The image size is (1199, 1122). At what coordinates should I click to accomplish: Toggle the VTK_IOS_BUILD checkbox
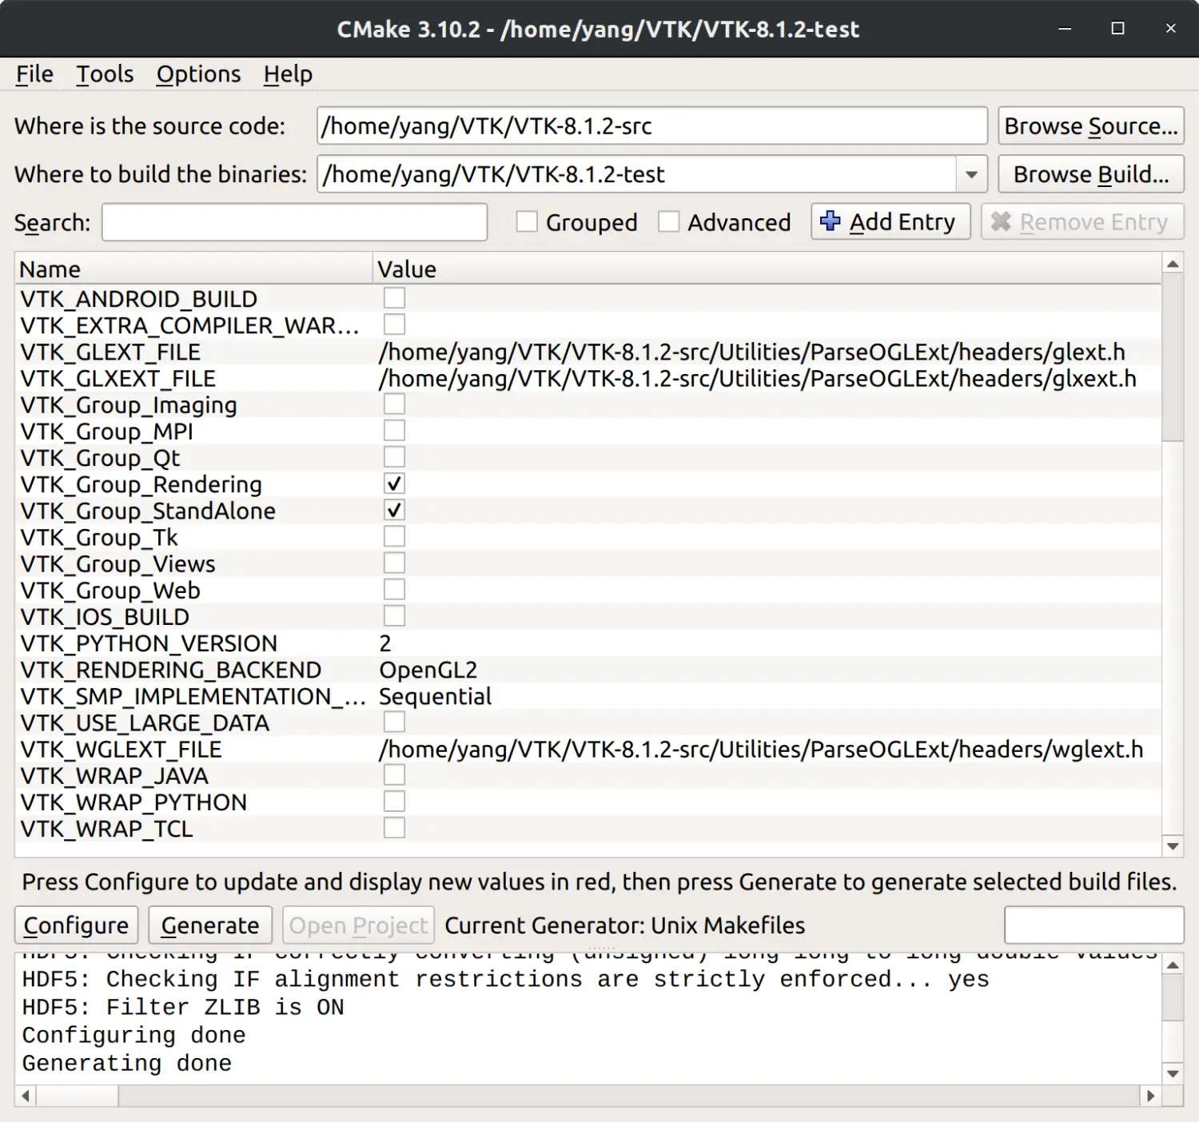394,616
